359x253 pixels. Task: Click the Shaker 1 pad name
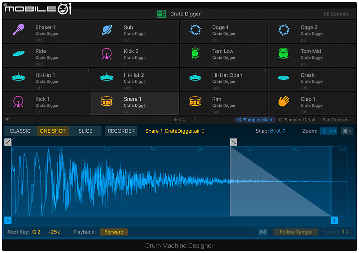(x=45, y=27)
